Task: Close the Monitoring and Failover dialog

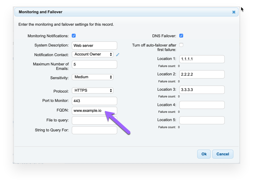Action: pyautogui.click(x=234, y=12)
